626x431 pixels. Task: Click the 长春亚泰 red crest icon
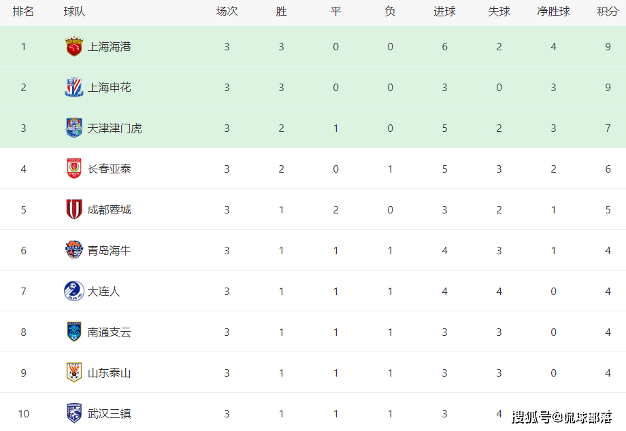(x=74, y=169)
